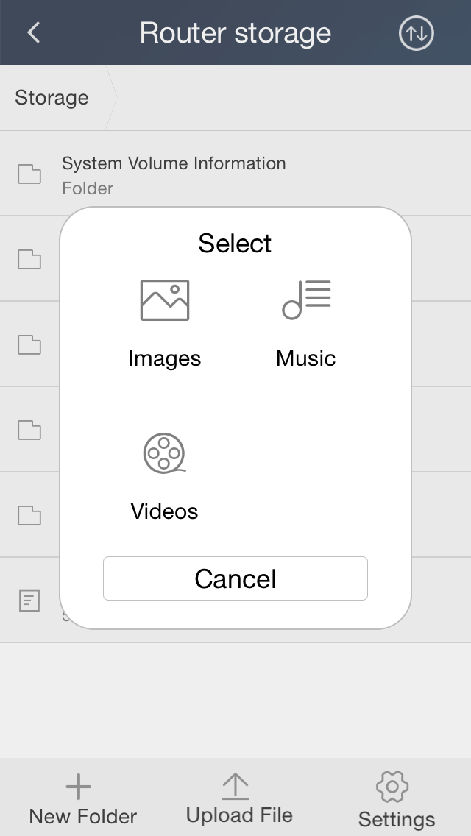
Task: Click the Cancel button in dialog
Action: [235, 578]
